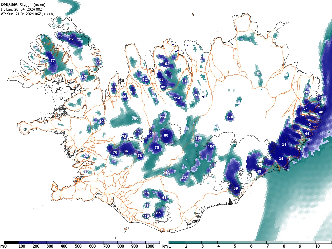The width and height of the screenshot is (332, 249).
Task: Click the 'DMI/IGA: Skyggni (m/km)' title text
Action: (23, 4)
